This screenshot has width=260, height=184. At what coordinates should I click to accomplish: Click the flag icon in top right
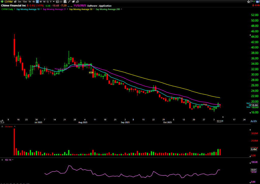click(252, 2)
